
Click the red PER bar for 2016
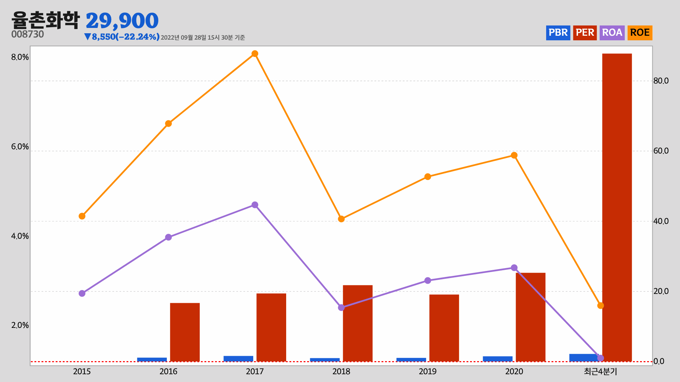(185, 332)
